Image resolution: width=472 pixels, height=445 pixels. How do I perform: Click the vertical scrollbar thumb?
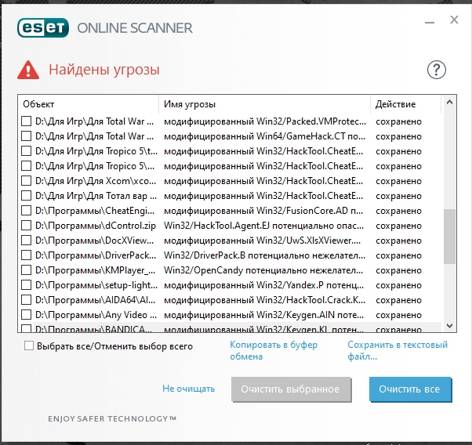pyautogui.click(x=449, y=237)
